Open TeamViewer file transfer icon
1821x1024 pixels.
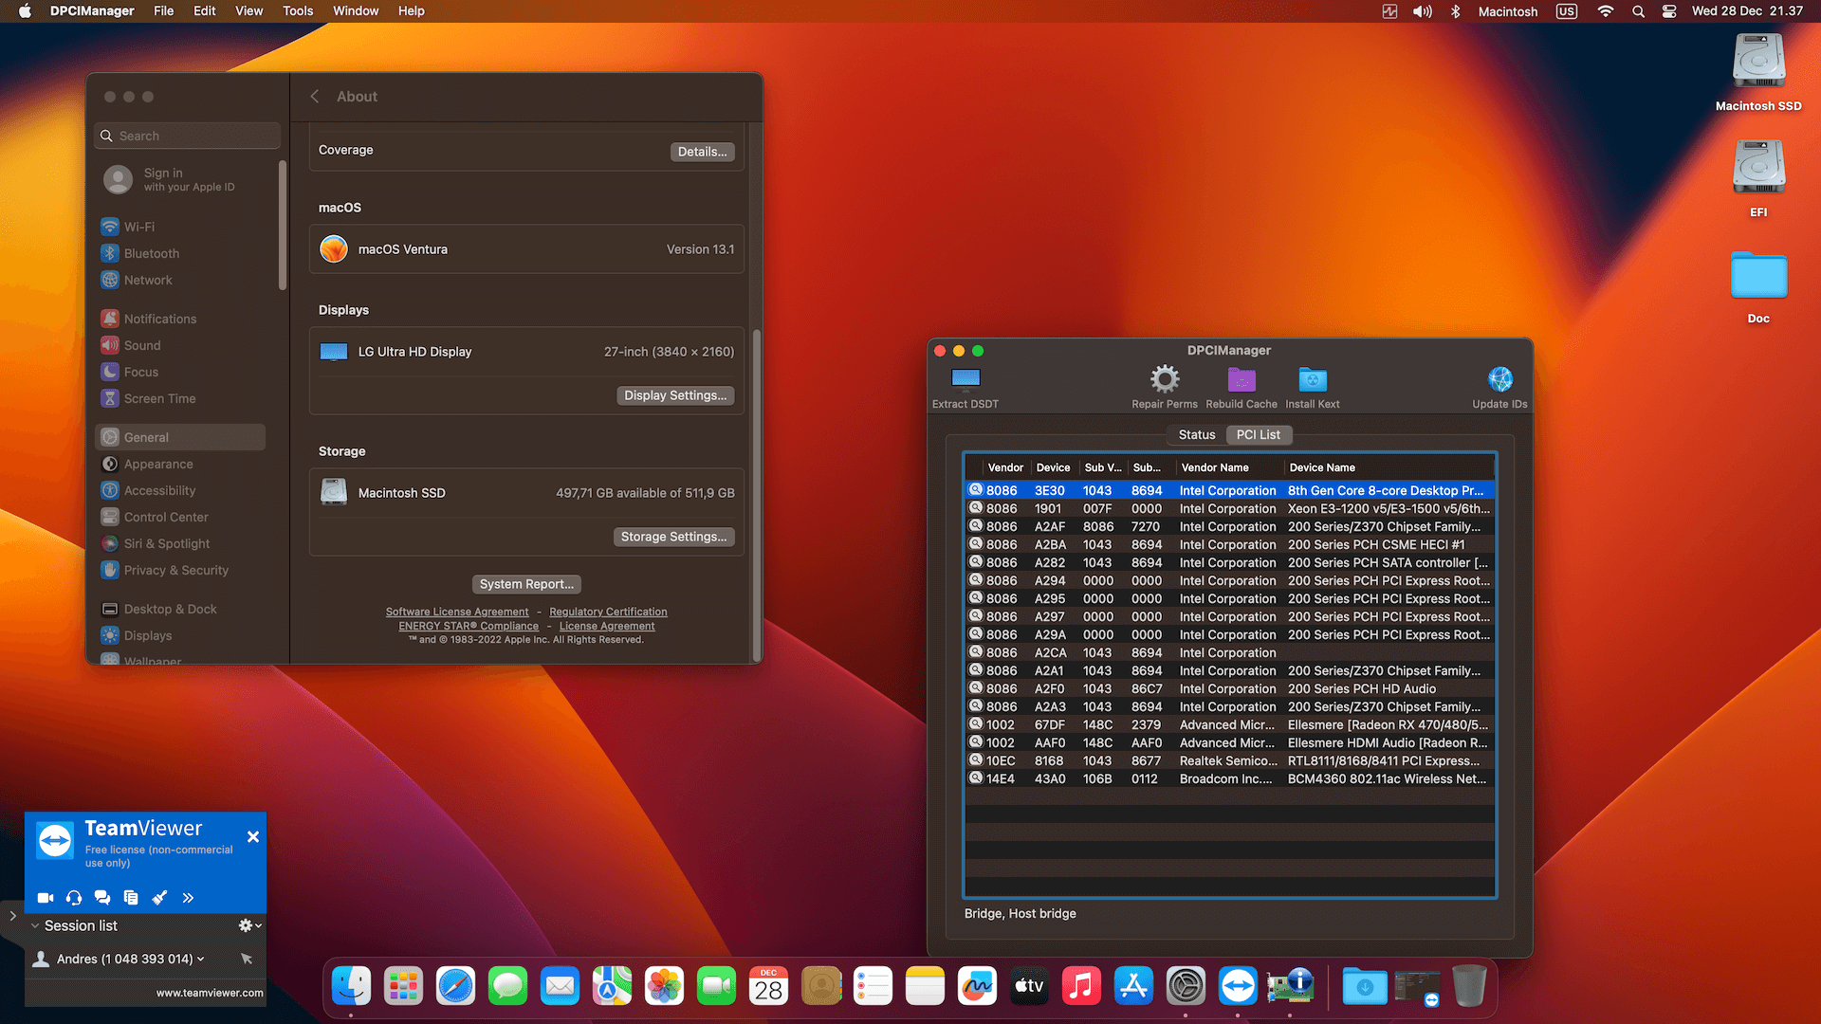point(131,898)
